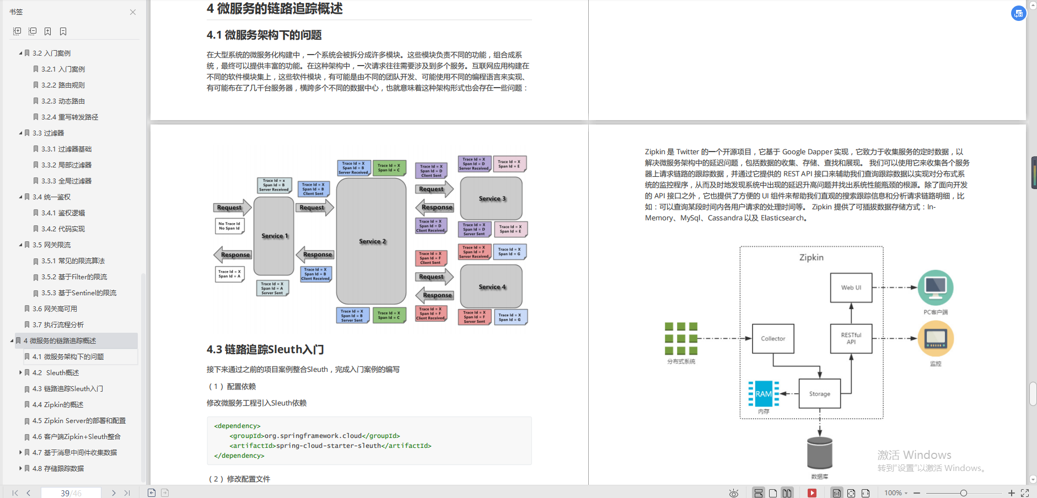The height and width of the screenshot is (498, 1037).
Task: Go forward to next view
Action: point(165,493)
